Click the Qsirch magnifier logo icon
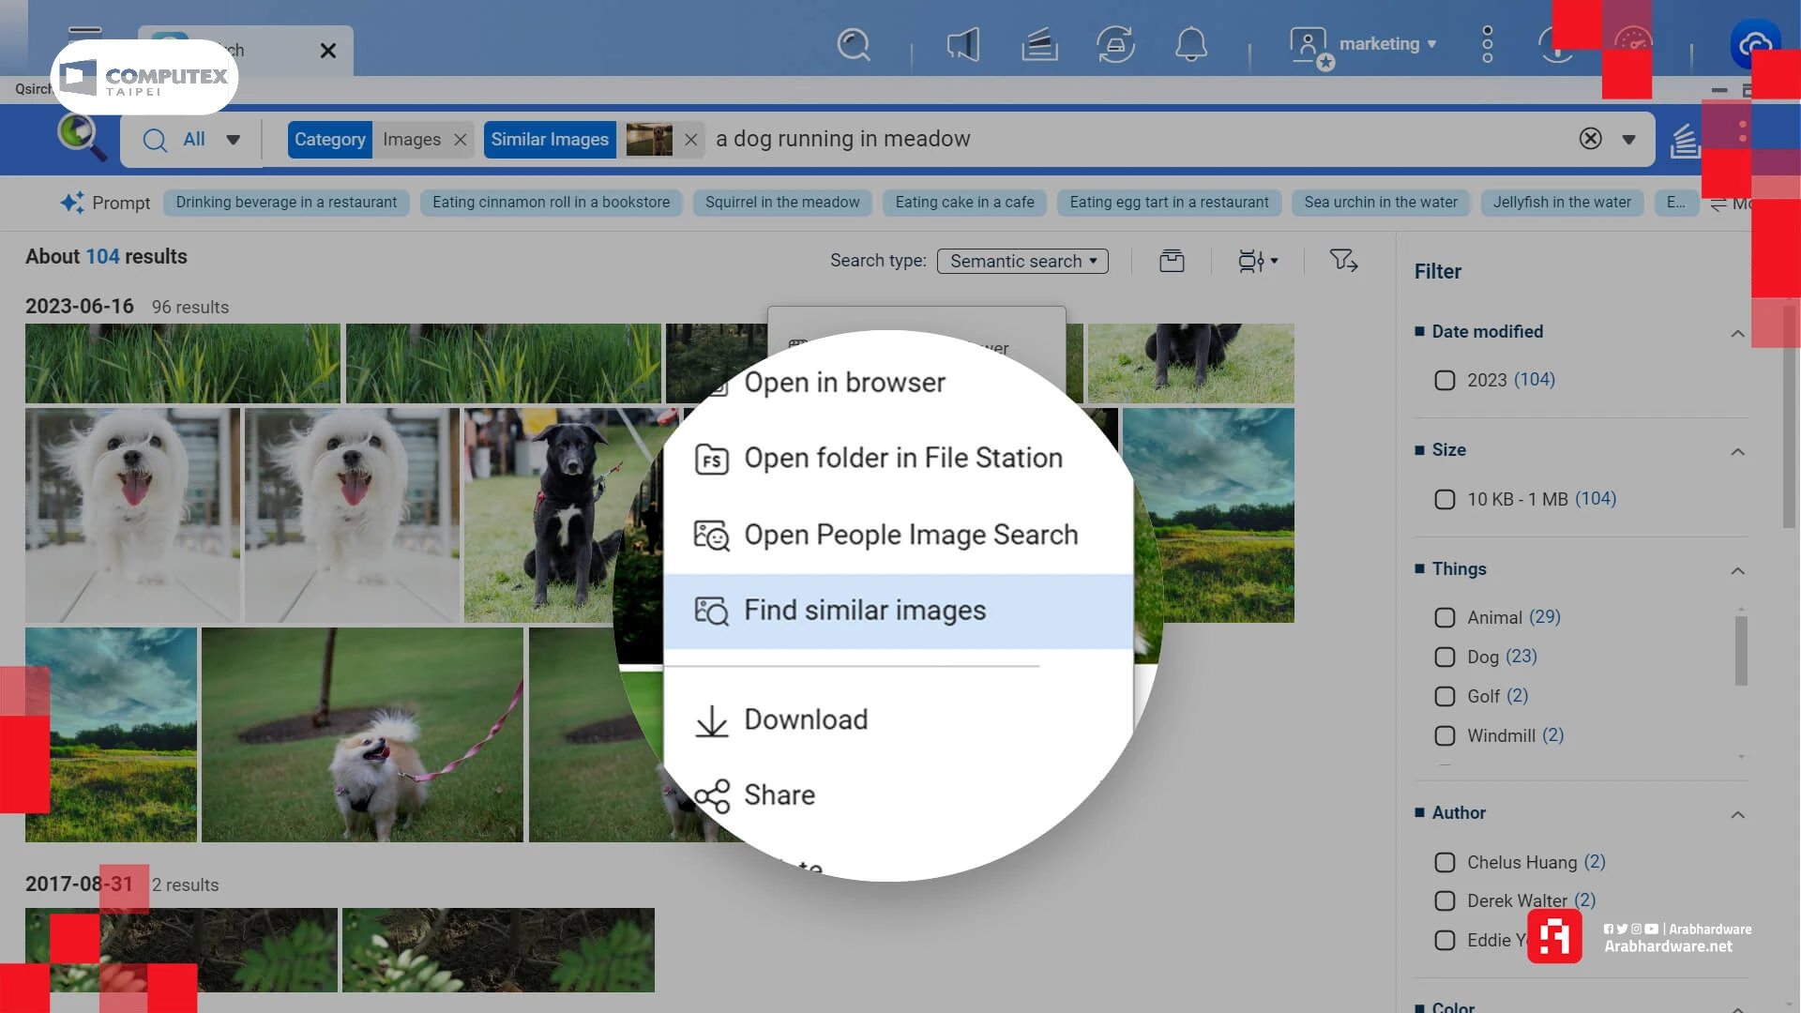 [81, 137]
